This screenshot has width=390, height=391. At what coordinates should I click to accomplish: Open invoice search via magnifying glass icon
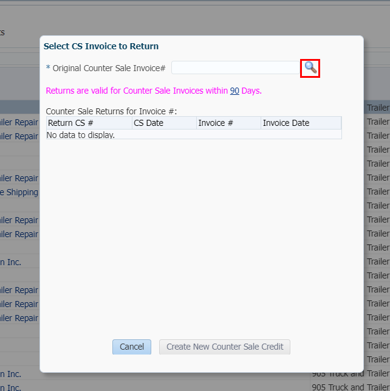pos(310,68)
